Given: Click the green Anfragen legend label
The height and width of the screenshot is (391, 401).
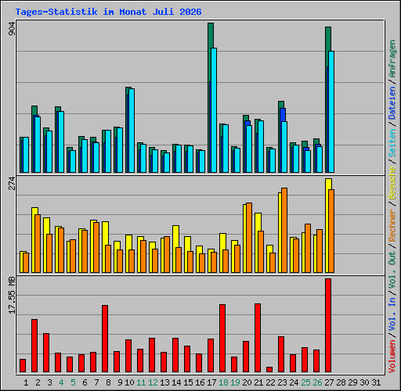Looking at the screenshot, I should point(392,59).
